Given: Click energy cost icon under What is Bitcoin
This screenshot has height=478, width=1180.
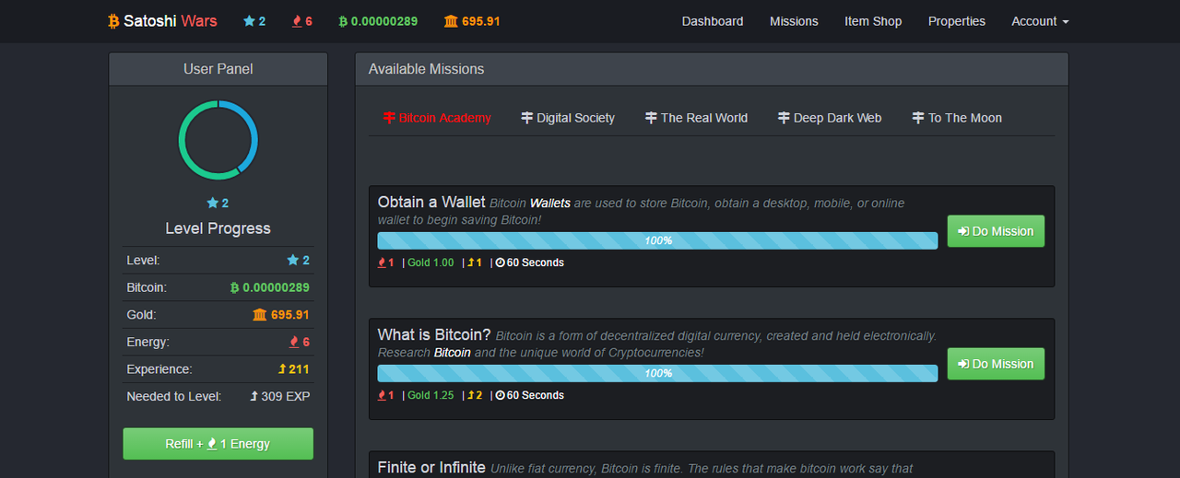Looking at the screenshot, I should pos(382,395).
